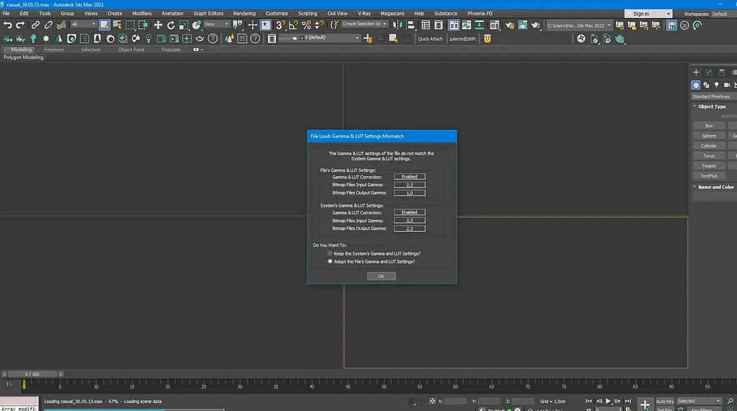
Task: Click the Percent Snap icon
Action: tap(306, 25)
